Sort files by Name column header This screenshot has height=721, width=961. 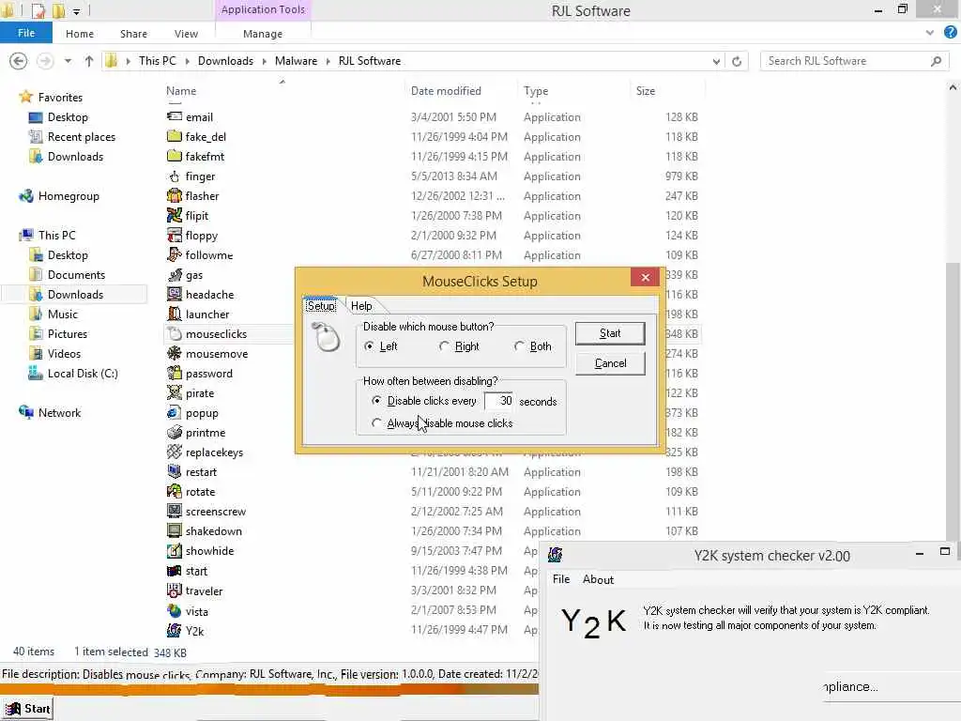181,91
